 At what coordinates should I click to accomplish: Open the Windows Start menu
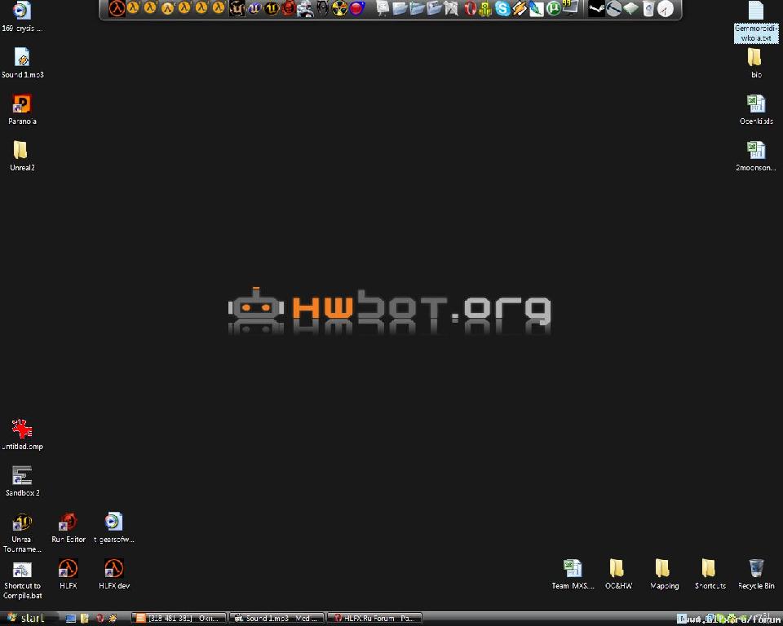click(26, 618)
